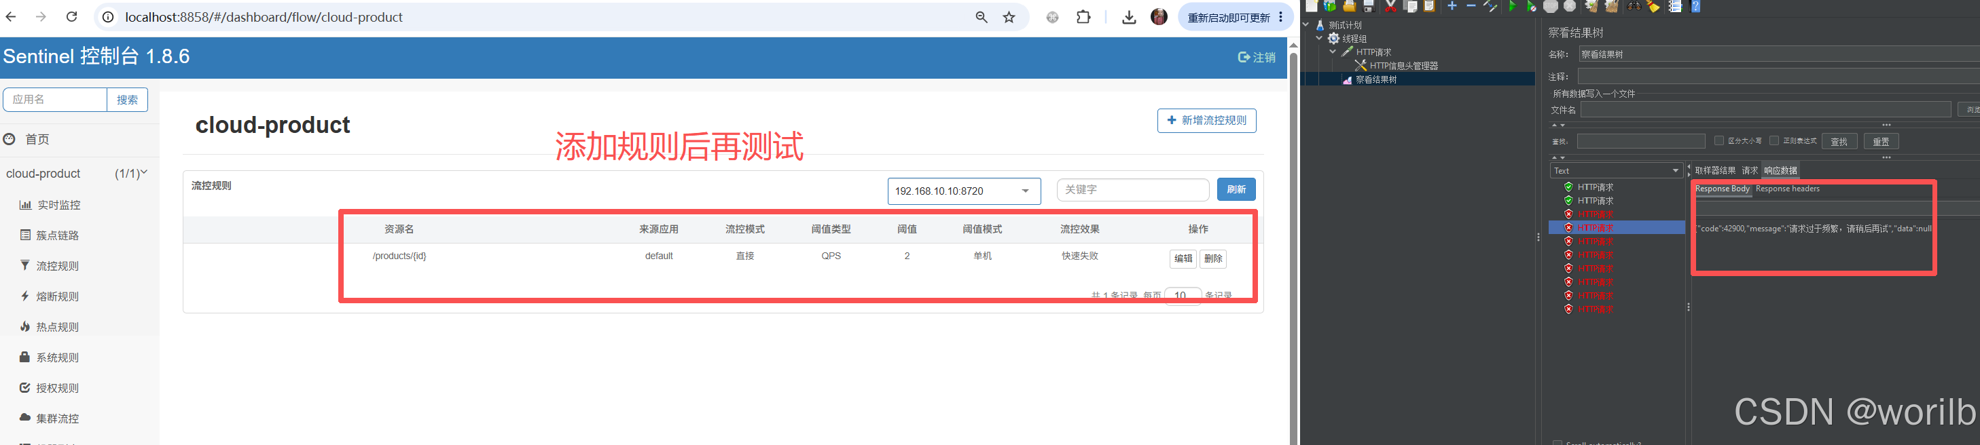Click JMeter's New test plan icon
Screen dimensions: 1980x445
pos(1312,5)
